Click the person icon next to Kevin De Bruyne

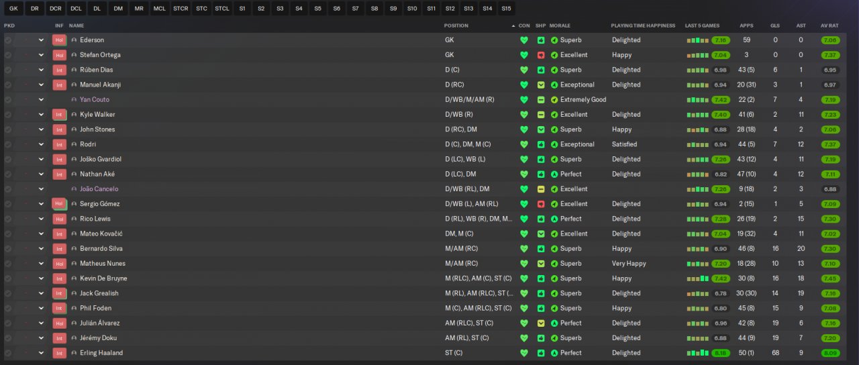click(x=74, y=278)
